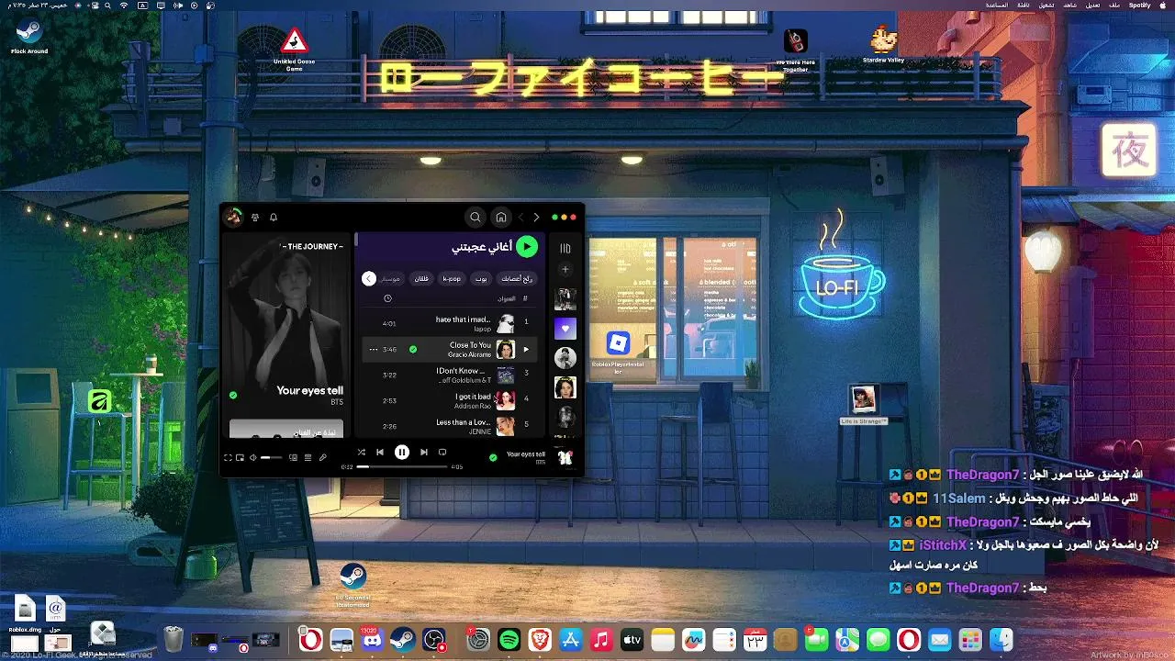Play the track Close To You
Screen dimensions: 1175x661
pyautogui.click(x=526, y=350)
